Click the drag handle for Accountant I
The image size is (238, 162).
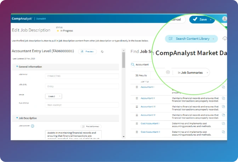pyautogui.click(x=137, y=87)
